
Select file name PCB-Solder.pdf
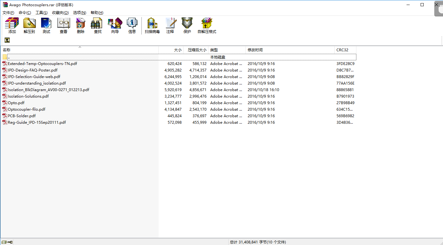click(x=22, y=116)
